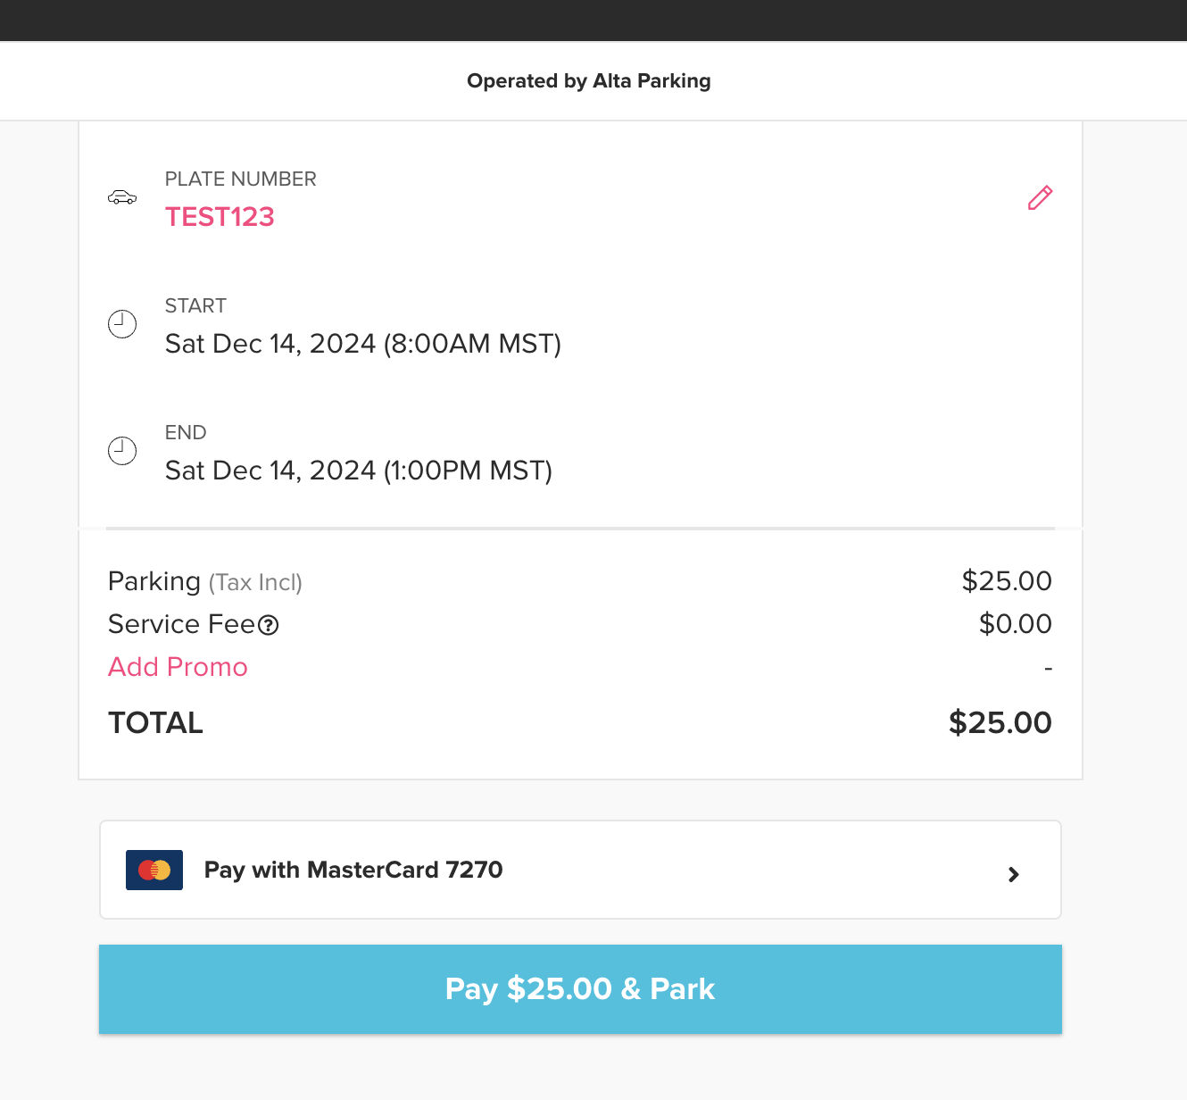Click the Service Fee label text
This screenshot has height=1100, width=1187.
coord(181,624)
